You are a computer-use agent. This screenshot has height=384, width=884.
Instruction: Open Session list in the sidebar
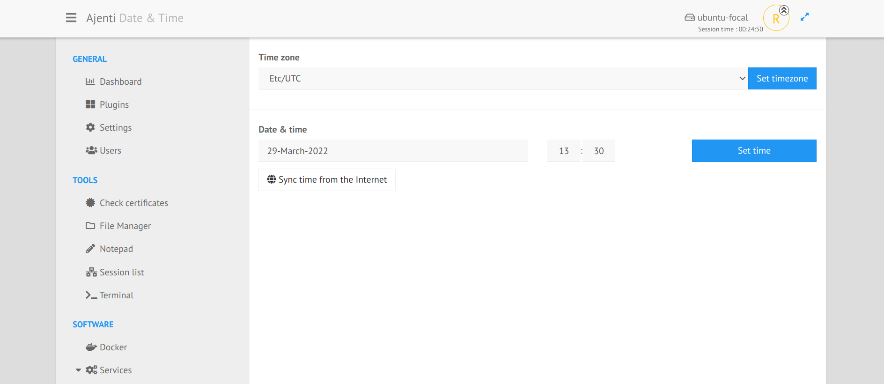pos(122,272)
